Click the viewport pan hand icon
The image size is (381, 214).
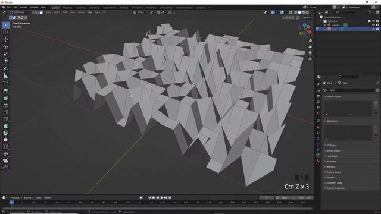click(x=310, y=46)
